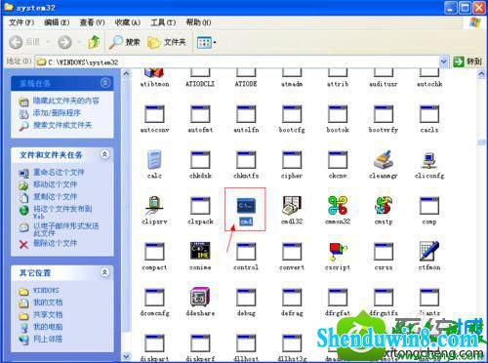Select the clipsrv icon
The image size is (488, 363).
(x=154, y=206)
